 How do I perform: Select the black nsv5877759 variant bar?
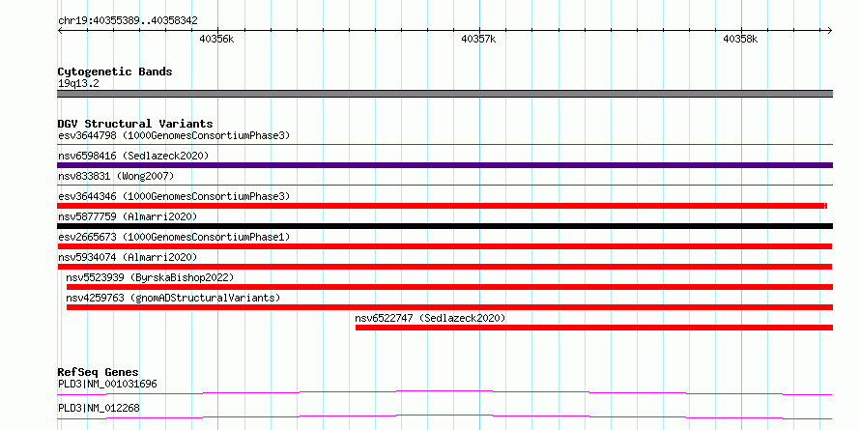[x=444, y=226]
